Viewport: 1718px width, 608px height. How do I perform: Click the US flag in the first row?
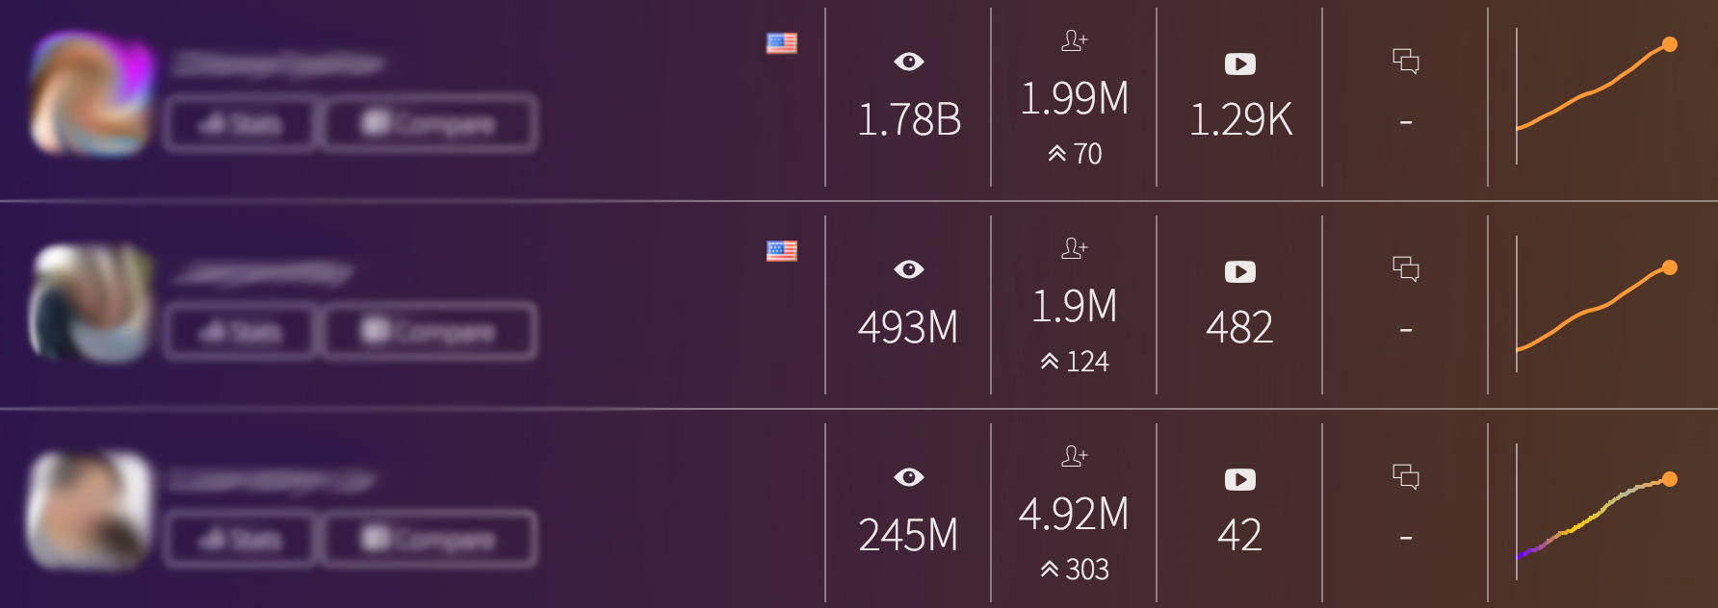pyautogui.click(x=781, y=43)
